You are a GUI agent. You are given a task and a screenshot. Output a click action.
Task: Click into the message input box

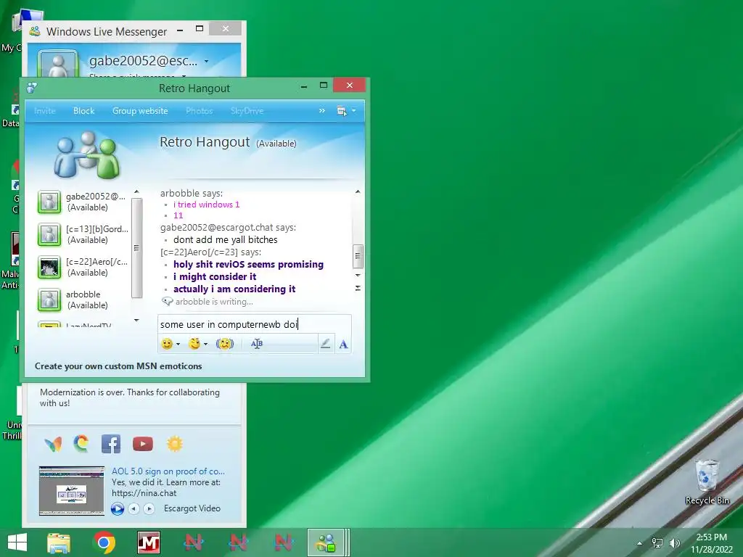coord(255,324)
